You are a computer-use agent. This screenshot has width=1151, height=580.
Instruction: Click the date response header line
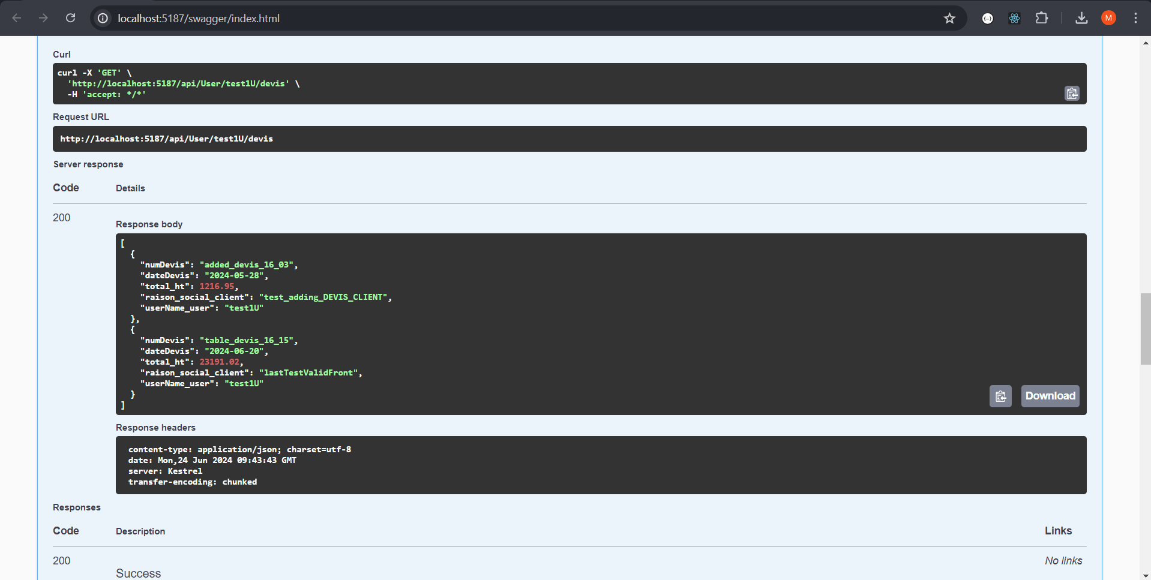point(212,460)
